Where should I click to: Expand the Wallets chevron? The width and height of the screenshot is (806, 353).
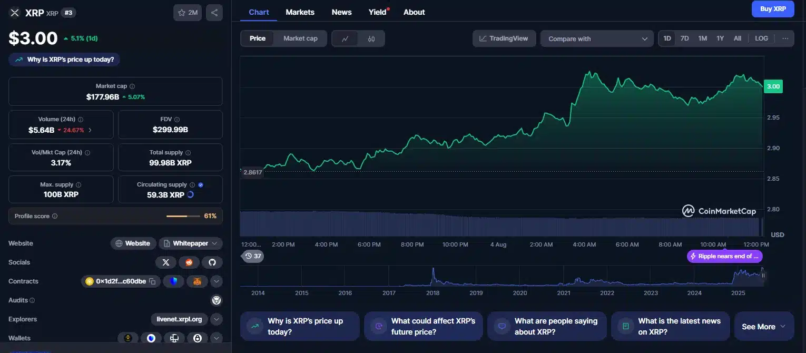pyautogui.click(x=217, y=338)
